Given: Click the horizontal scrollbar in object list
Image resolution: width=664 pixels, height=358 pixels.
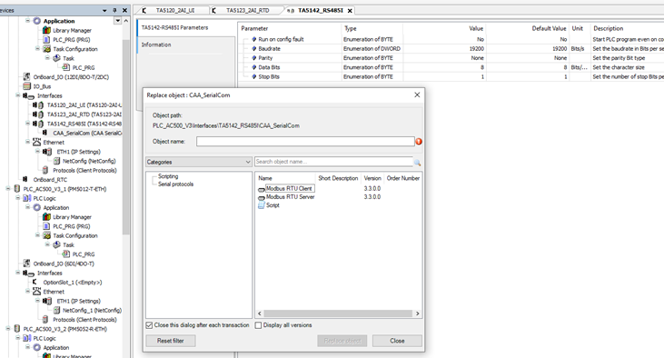Looking at the screenshot, I should pyautogui.click(x=338, y=313).
